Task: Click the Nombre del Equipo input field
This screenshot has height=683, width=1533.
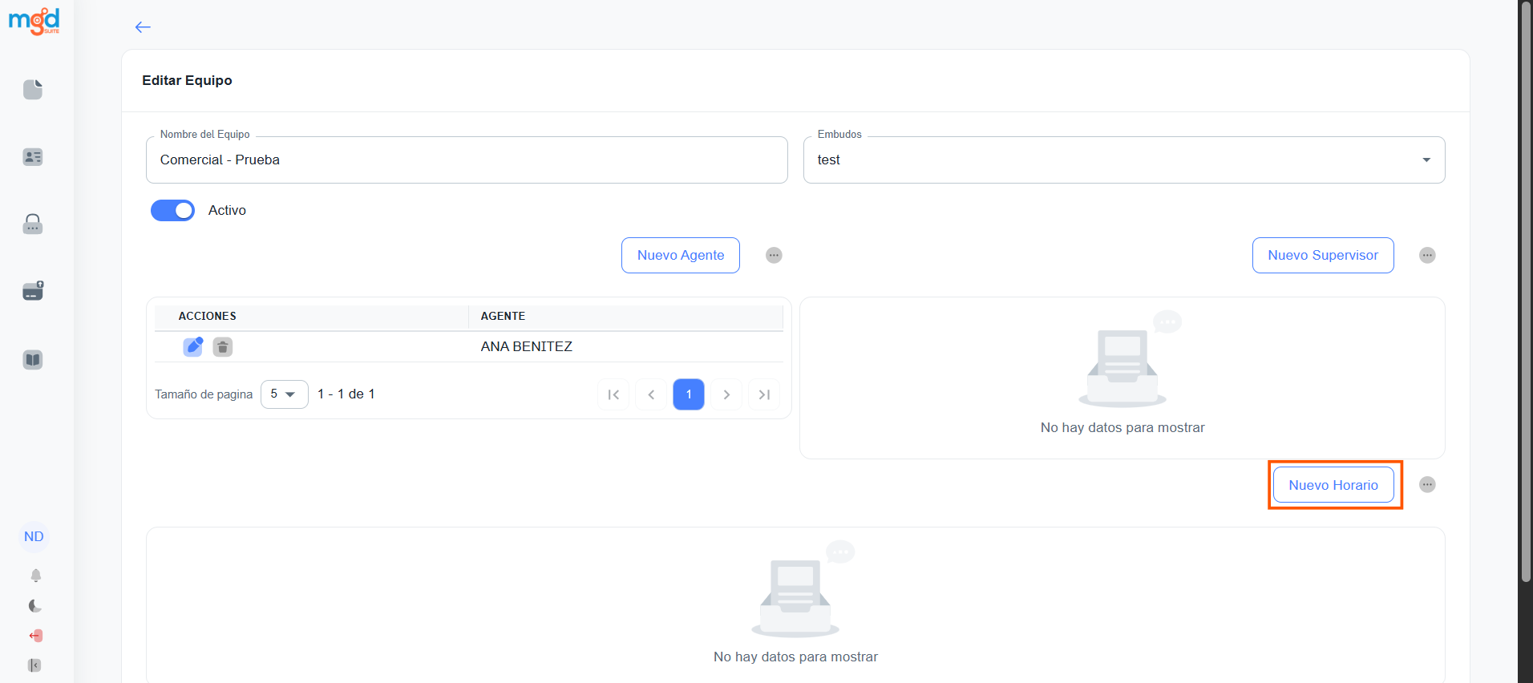Action: coord(467,160)
